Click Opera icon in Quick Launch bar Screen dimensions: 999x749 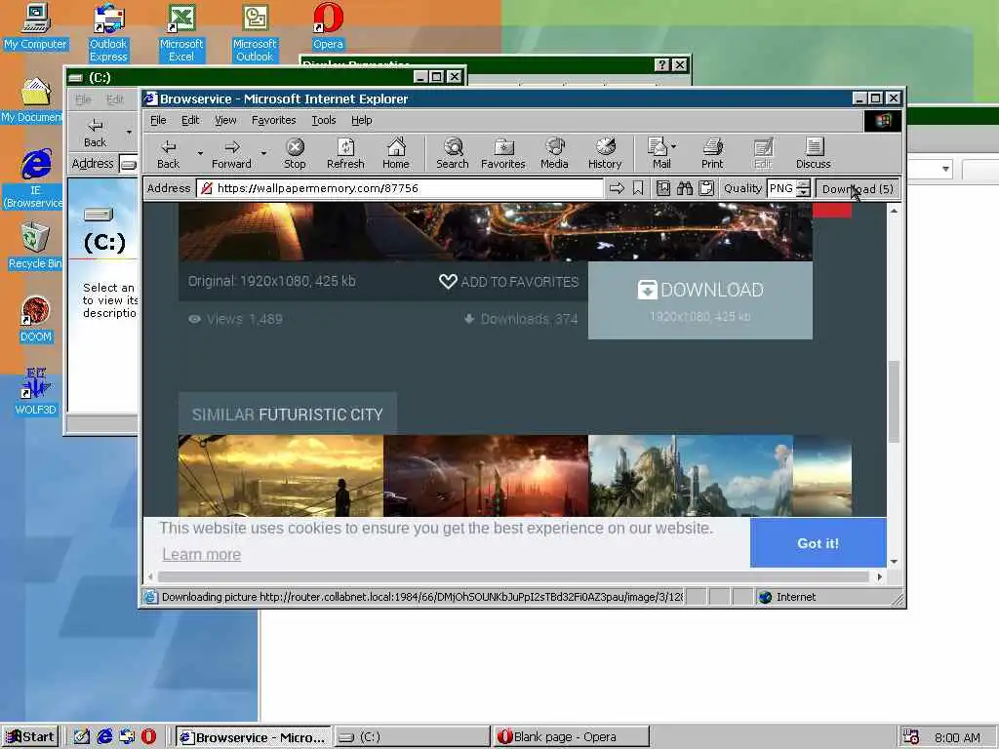(148, 736)
